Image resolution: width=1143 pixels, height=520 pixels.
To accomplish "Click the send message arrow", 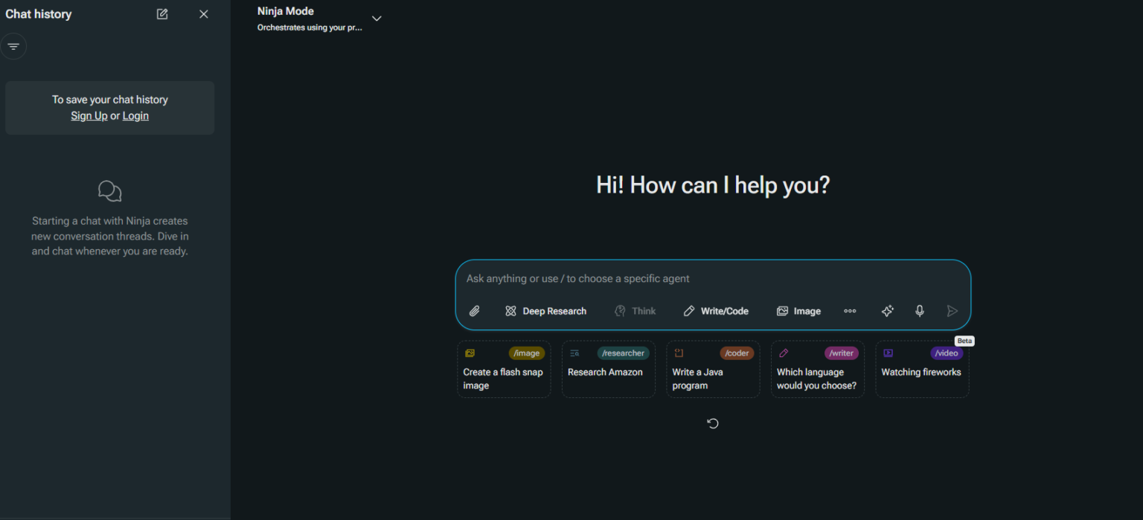I will (952, 310).
